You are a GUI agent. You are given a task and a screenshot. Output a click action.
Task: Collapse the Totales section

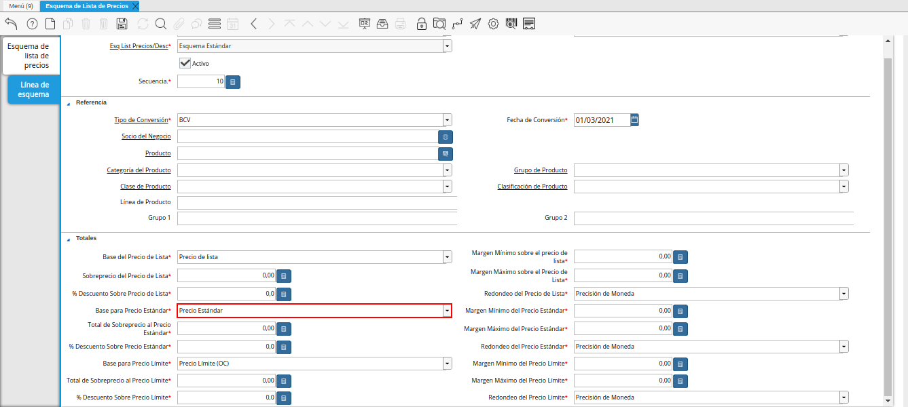tap(68, 239)
